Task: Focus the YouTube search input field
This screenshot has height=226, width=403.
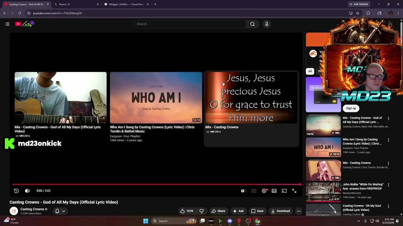Action: [190, 24]
